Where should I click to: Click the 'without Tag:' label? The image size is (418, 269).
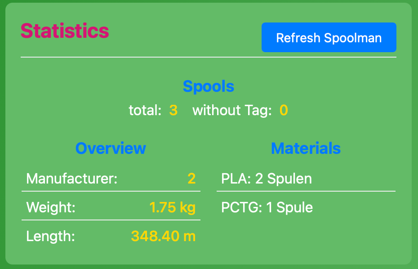[232, 110]
